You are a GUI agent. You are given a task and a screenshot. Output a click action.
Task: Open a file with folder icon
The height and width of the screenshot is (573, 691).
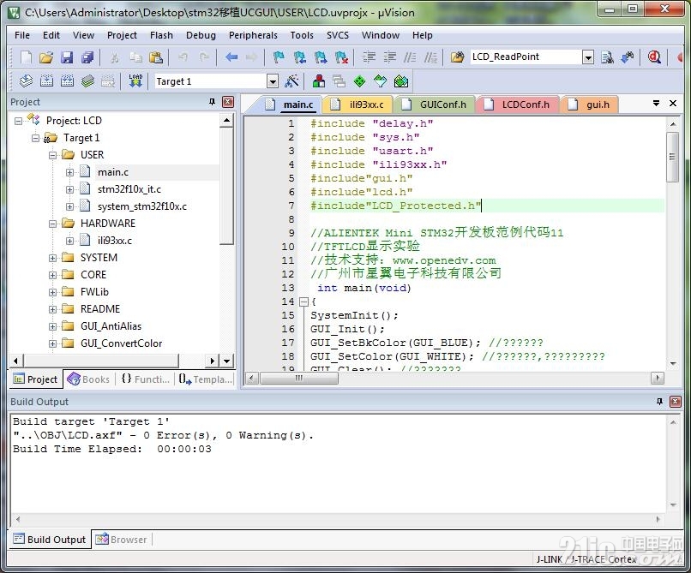tap(46, 57)
